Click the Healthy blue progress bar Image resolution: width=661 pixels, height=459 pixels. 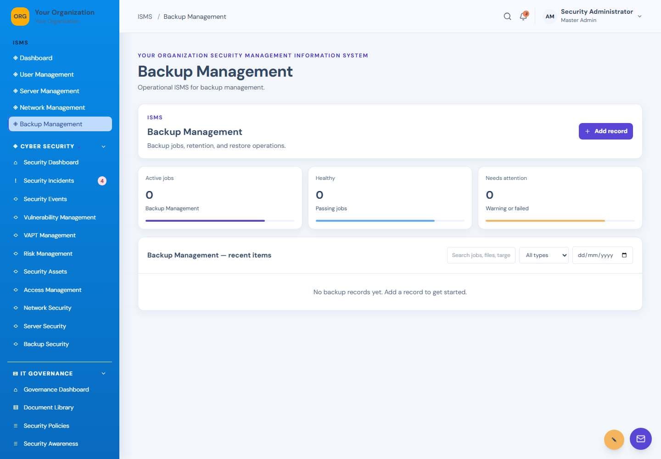tap(375, 221)
